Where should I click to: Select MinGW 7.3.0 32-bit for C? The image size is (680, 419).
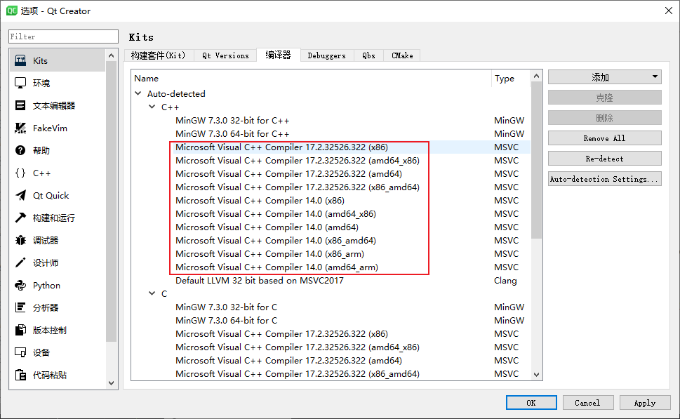click(x=227, y=307)
